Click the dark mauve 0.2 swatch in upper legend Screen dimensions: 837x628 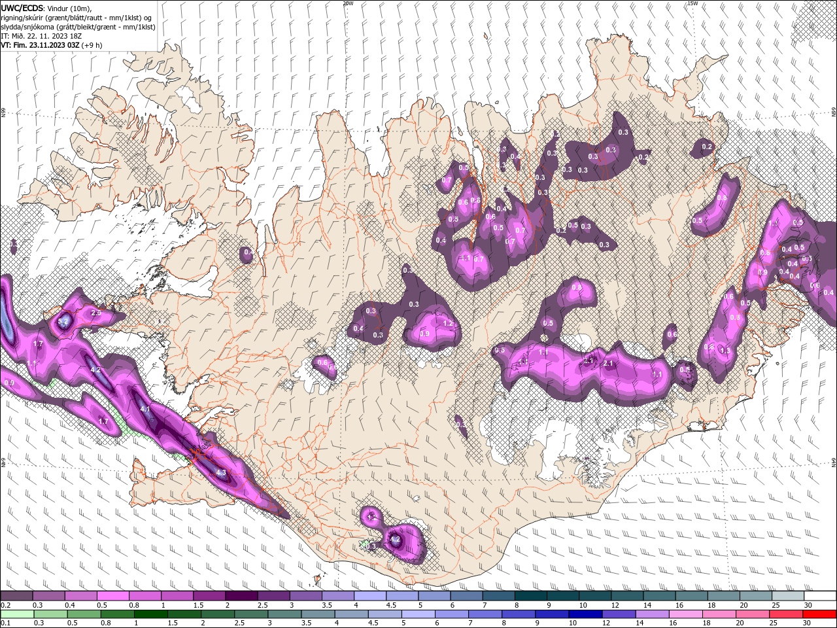[x=16, y=596]
